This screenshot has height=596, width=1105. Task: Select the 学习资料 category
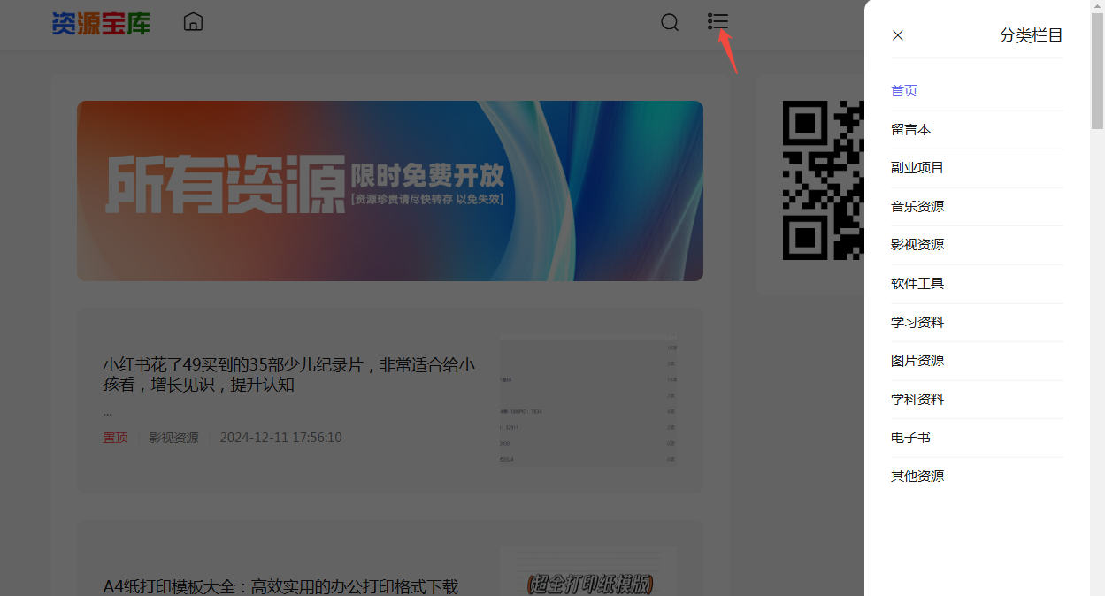point(917,322)
